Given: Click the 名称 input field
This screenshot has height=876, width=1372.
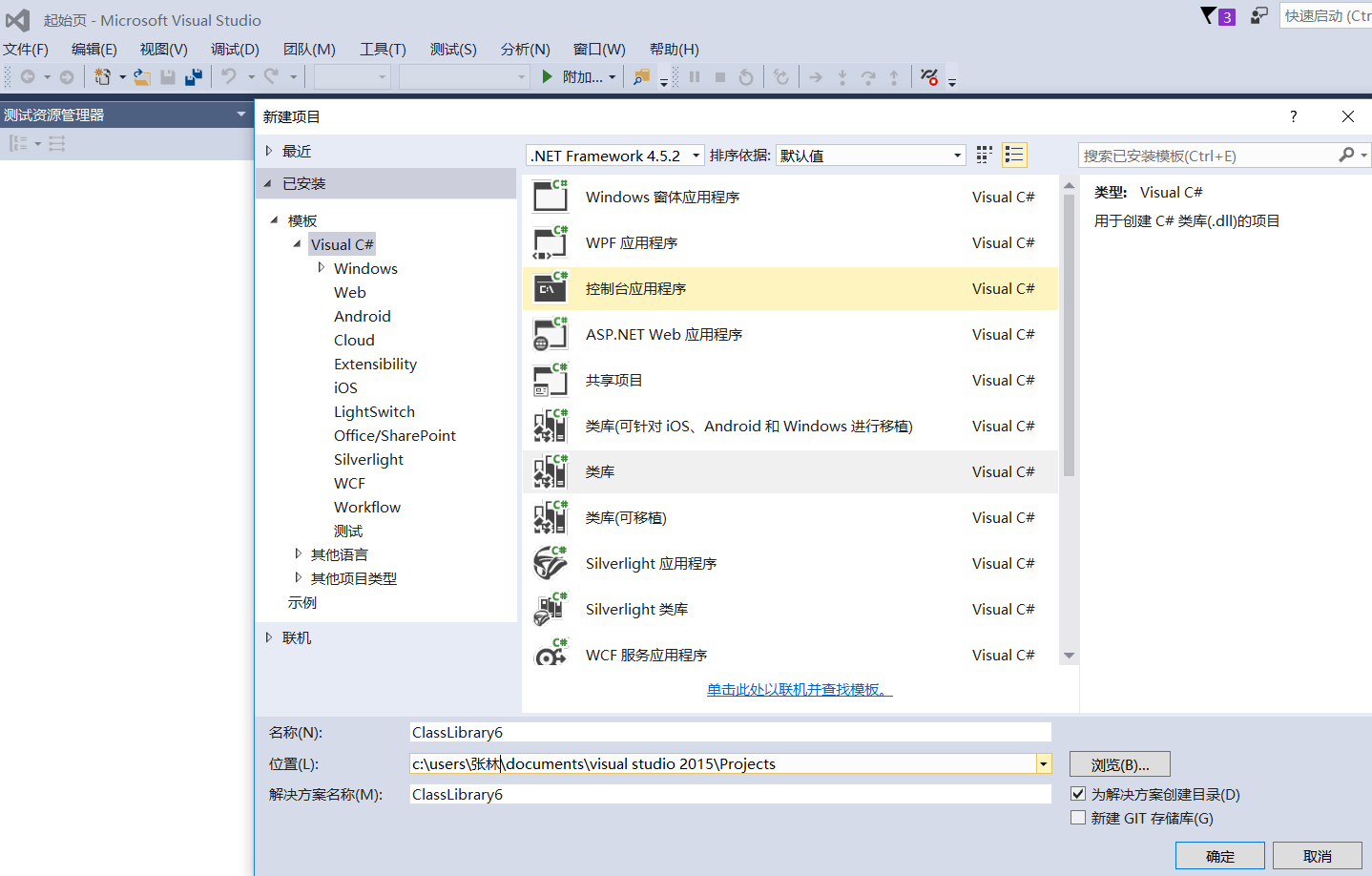Looking at the screenshot, I should point(731,732).
